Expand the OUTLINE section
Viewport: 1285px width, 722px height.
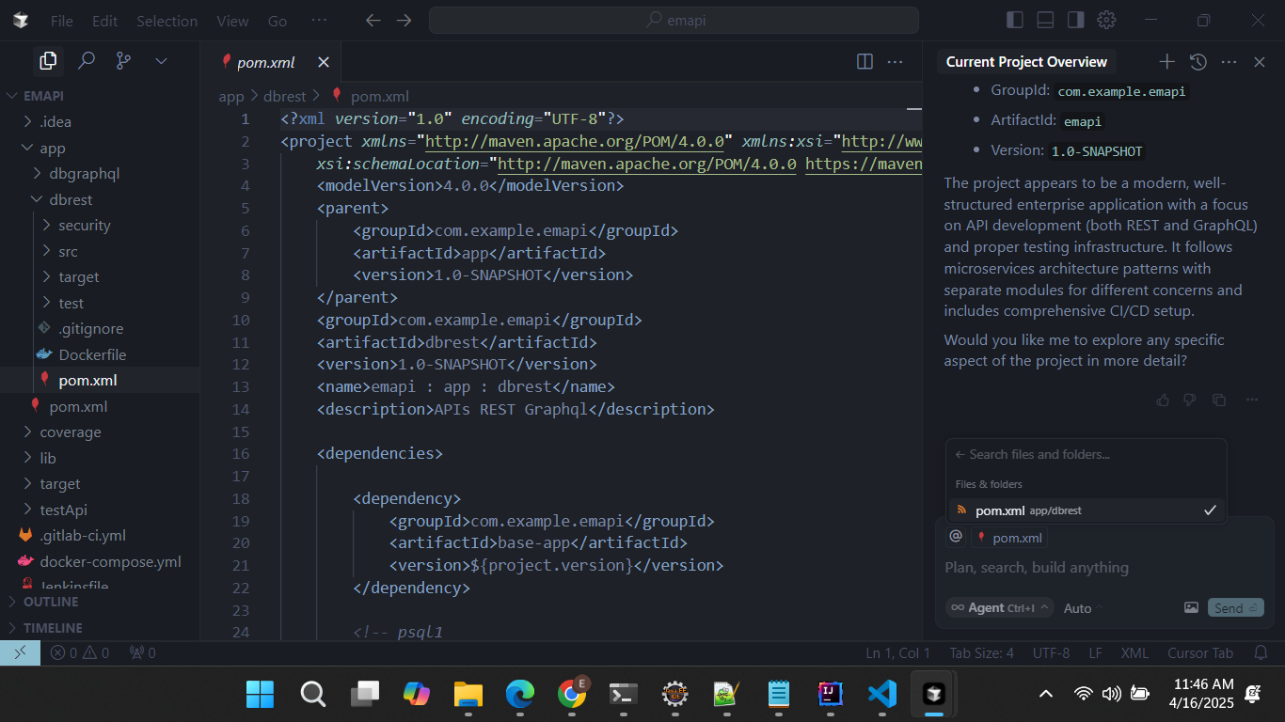[x=100, y=602]
